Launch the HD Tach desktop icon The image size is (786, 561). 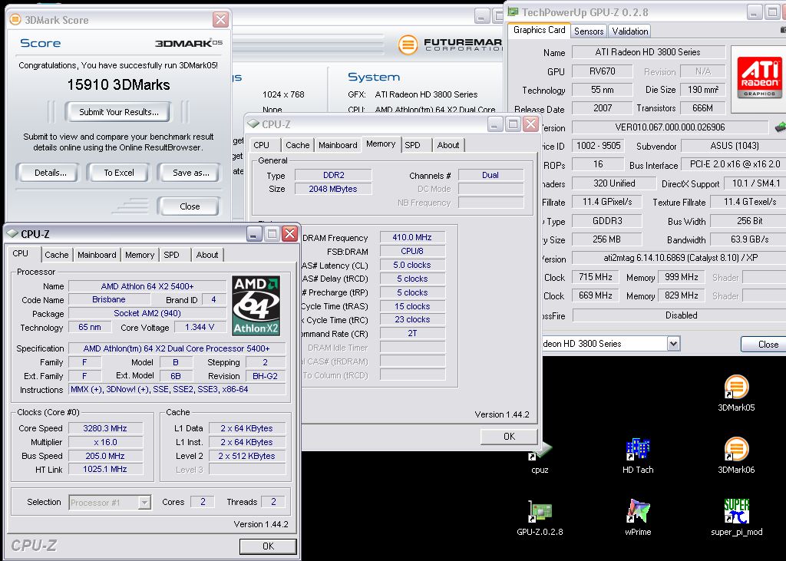coord(638,455)
